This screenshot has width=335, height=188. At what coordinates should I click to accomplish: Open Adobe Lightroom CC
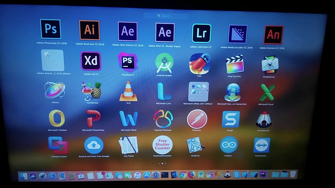tap(201, 33)
